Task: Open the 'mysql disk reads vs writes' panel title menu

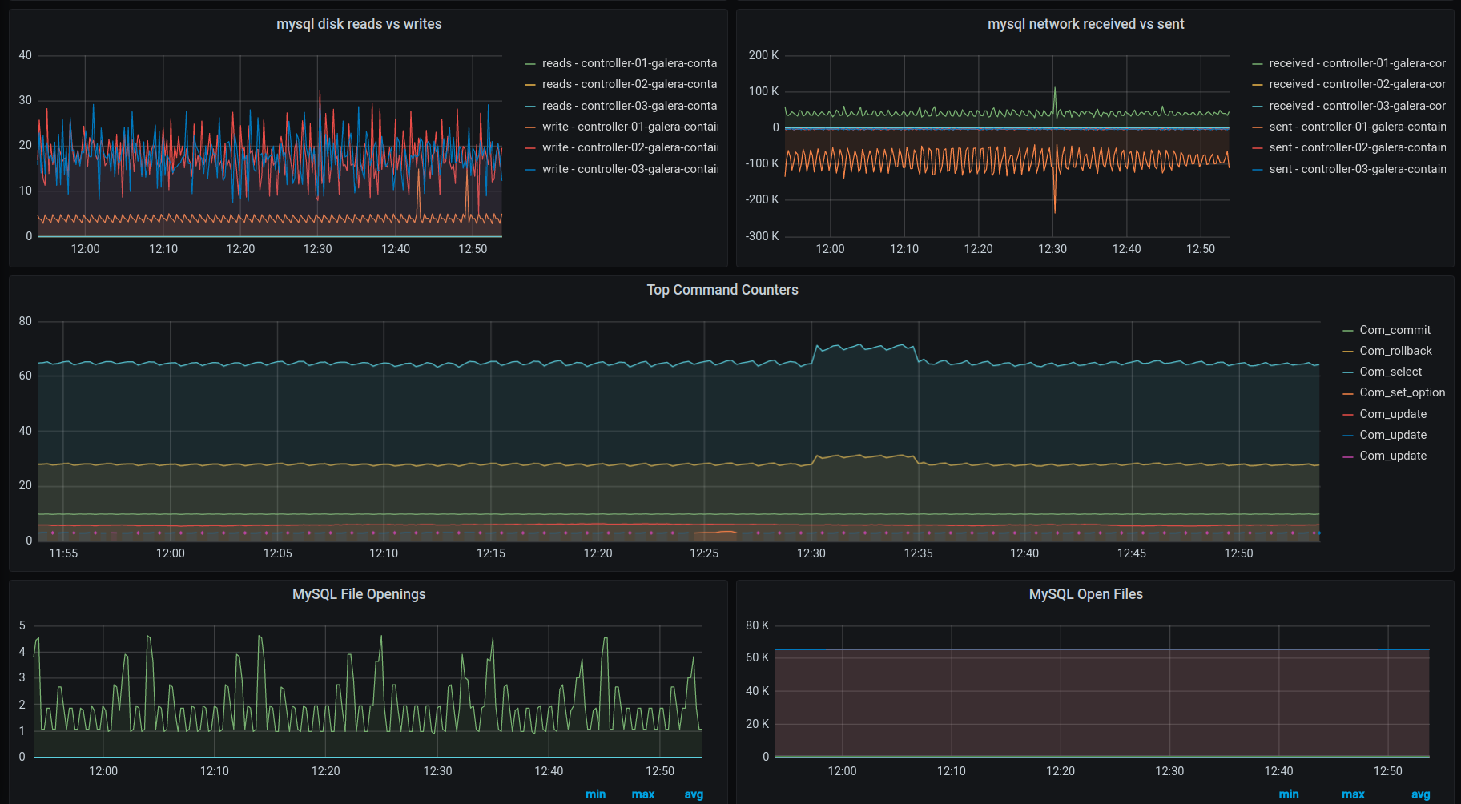Action: coord(359,24)
